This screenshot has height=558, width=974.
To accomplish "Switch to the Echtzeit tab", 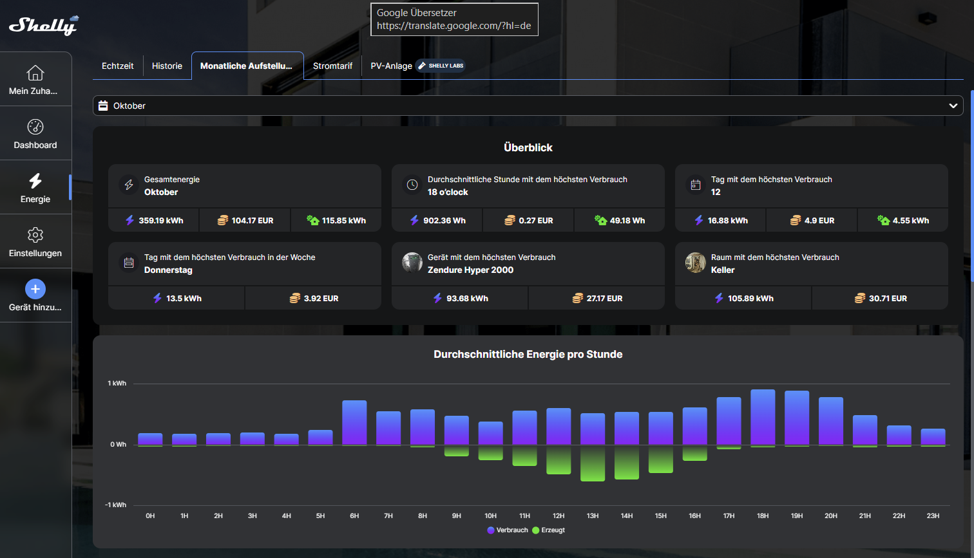I will [x=118, y=66].
